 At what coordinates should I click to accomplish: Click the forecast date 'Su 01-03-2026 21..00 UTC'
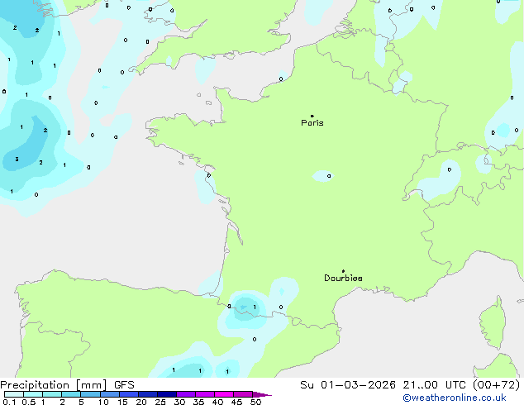[x=383, y=385]
